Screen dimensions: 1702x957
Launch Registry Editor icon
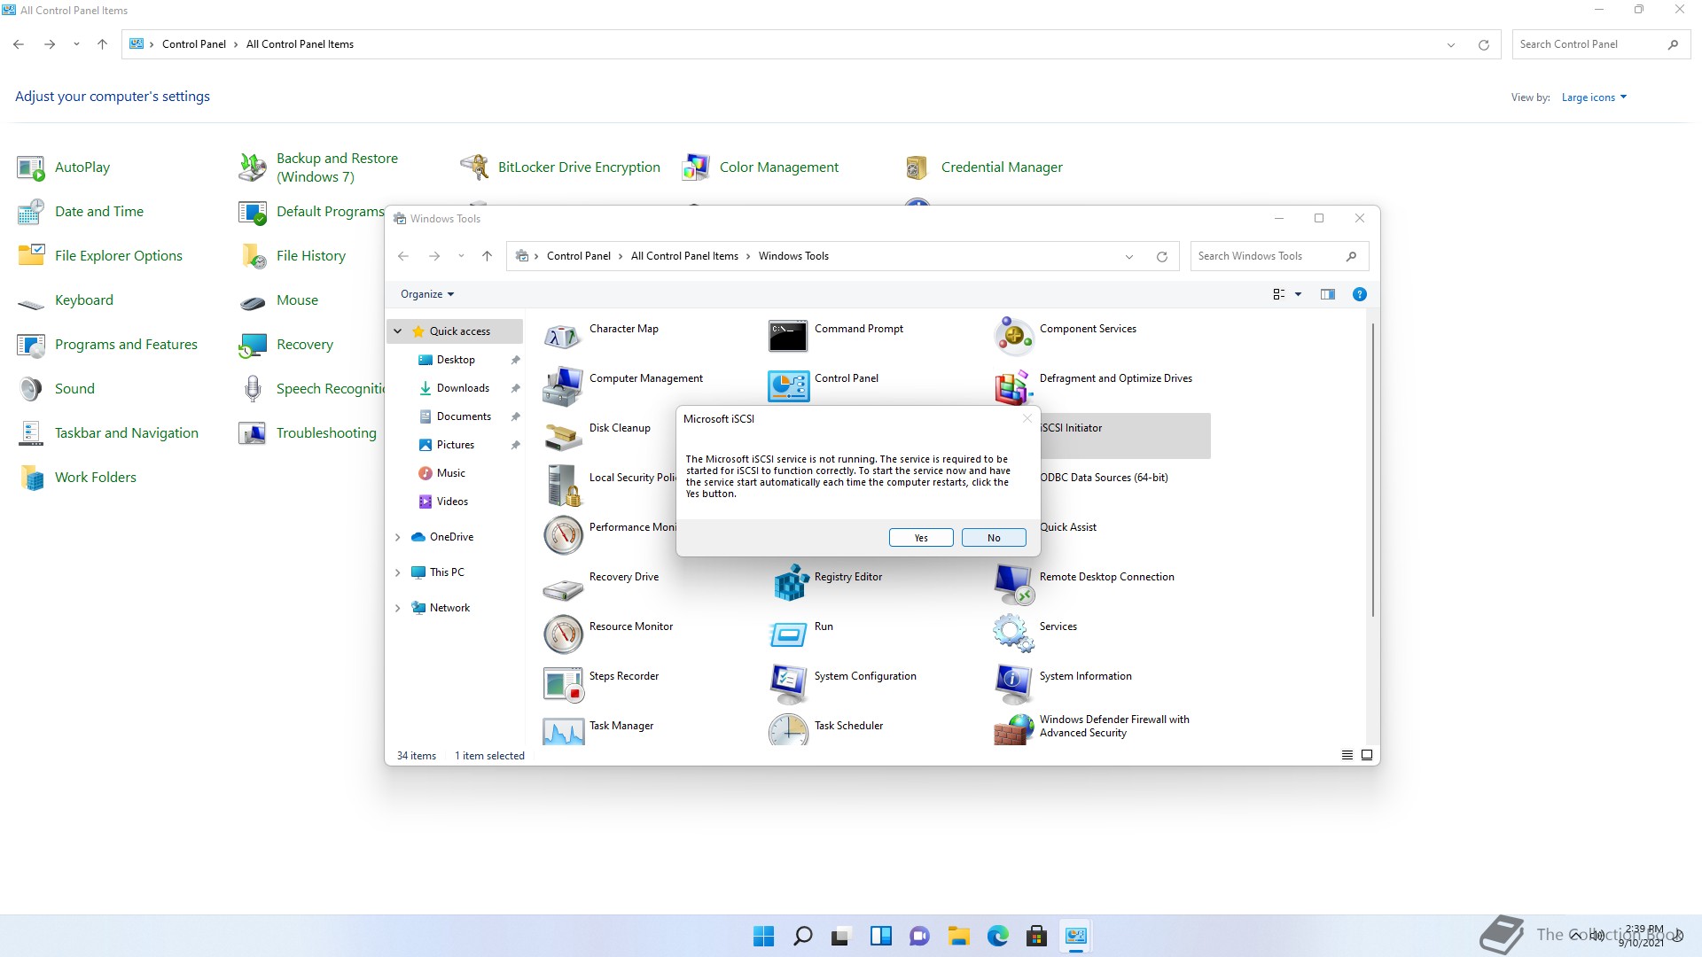coord(790,583)
